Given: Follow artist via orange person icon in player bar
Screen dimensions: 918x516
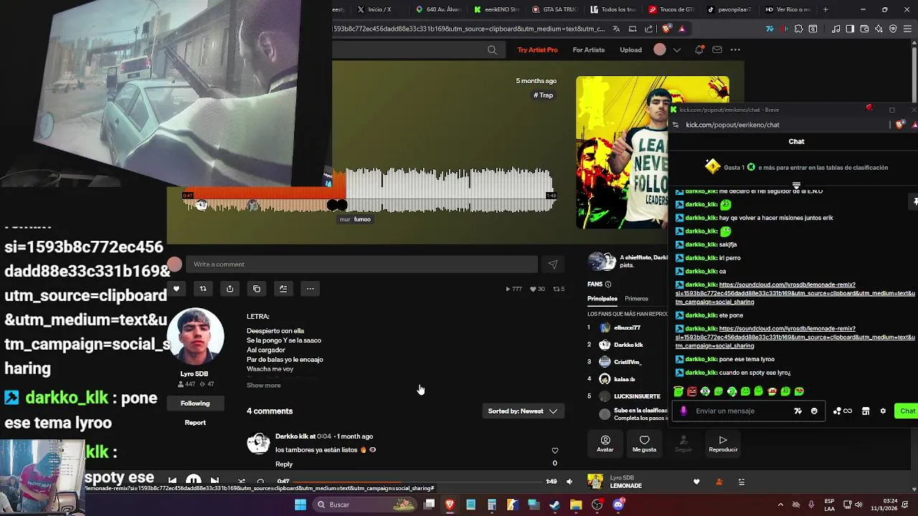Looking at the screenshot, I should [x=719, y=482].
